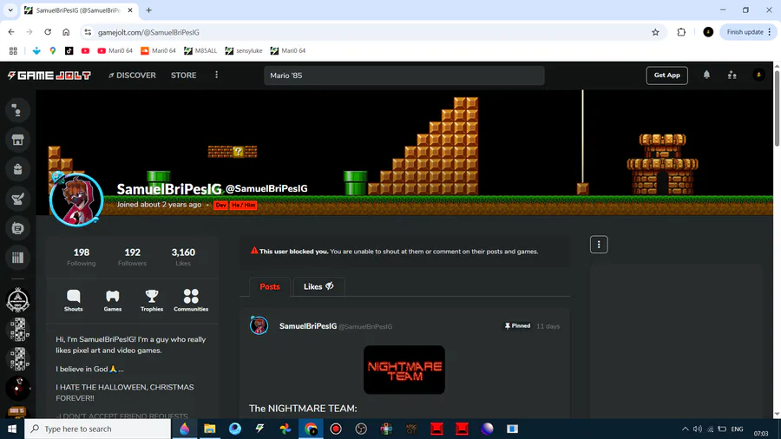This screenshot has height=439, width=781.
Task: Open the friends icon in top navbar
Action: click(x=732, y=75)
